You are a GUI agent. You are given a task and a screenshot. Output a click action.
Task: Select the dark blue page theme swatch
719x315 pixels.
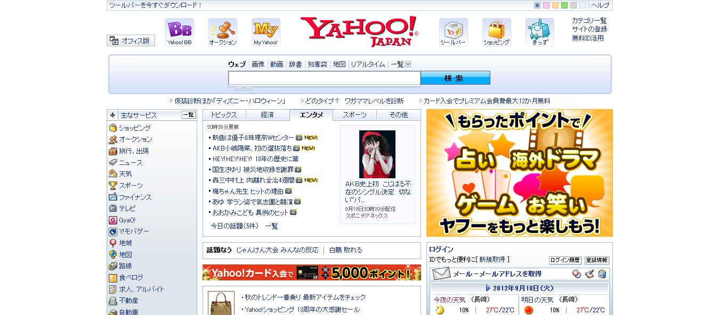[537, 5]
